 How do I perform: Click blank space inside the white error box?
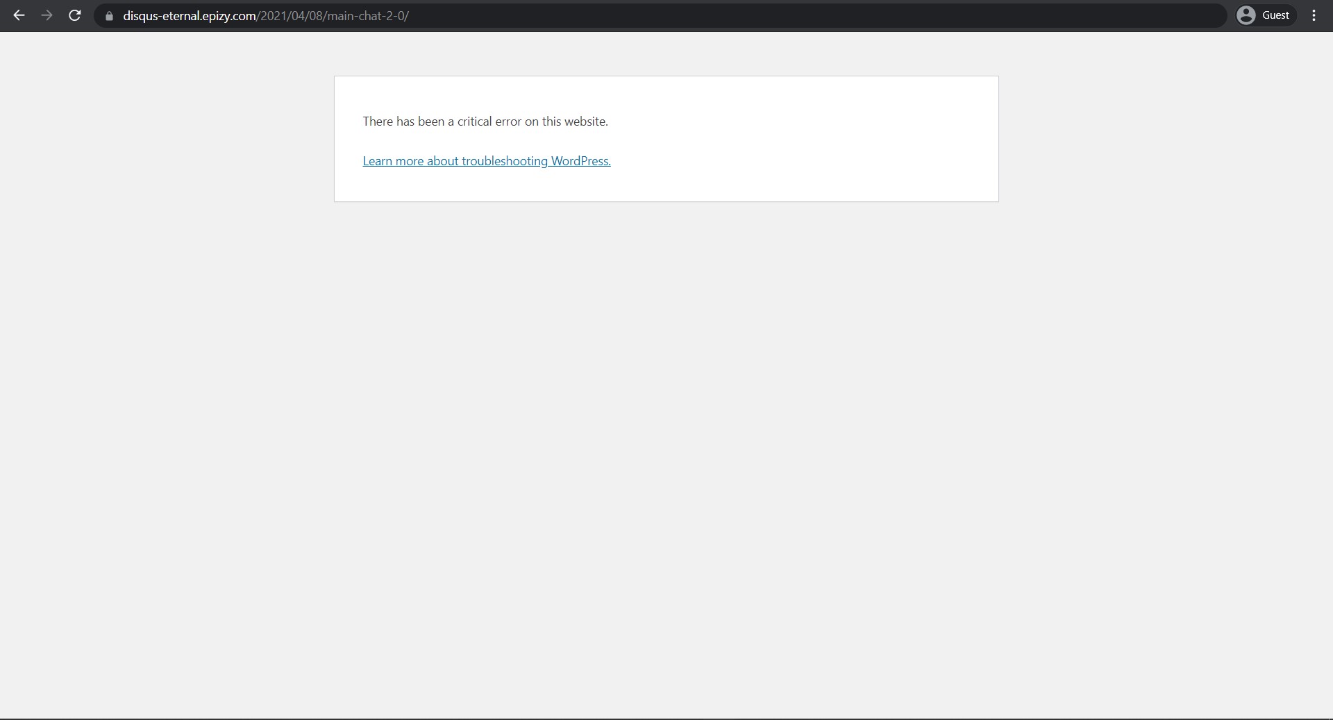pos(798,139)
